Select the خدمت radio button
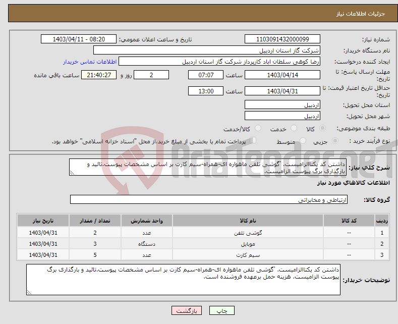 (x=294, y=128)
